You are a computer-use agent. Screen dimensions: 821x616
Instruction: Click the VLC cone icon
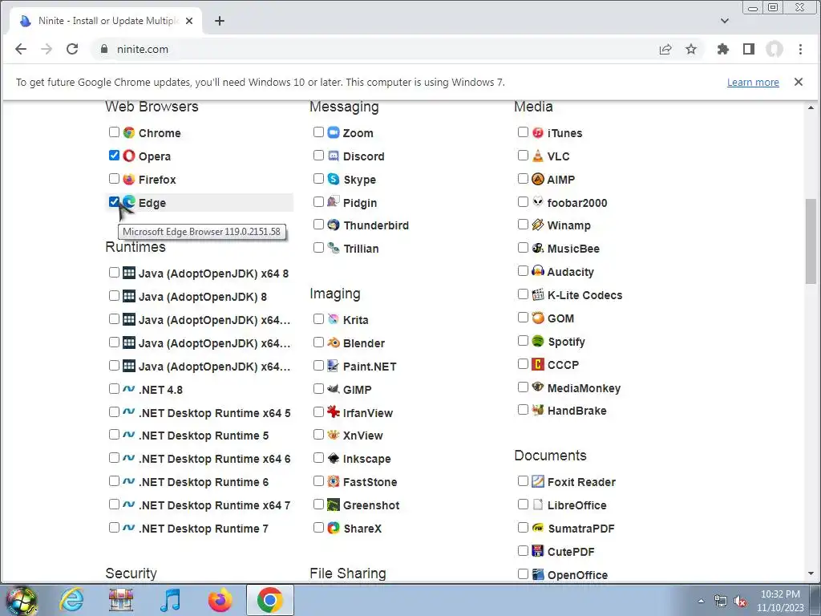click(x=538, y=156)
